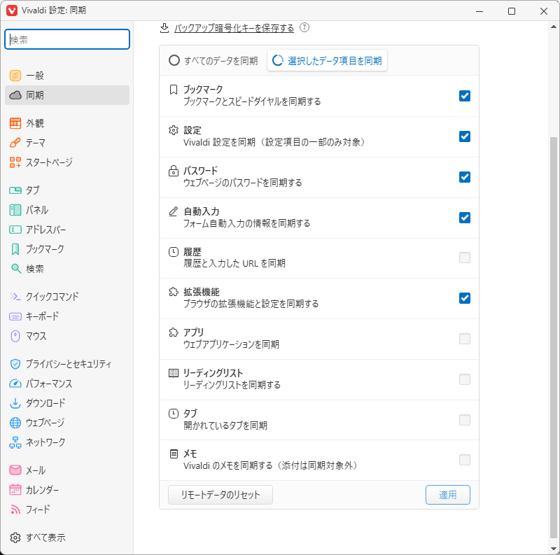Click the 自動入力 pencil icon
Viewport: 560px width, 555px height.
pos(173,211)
